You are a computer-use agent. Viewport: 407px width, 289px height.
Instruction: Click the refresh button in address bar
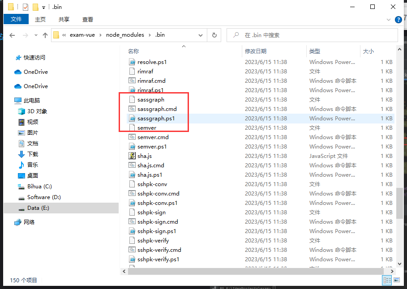(214, 35)
